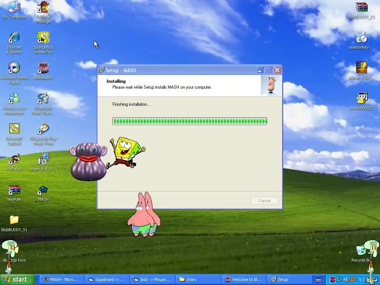Screen dimensions: 380x285
Task: Select the BlobBUDDY_V1 folder icon
Action: [14, 223]
